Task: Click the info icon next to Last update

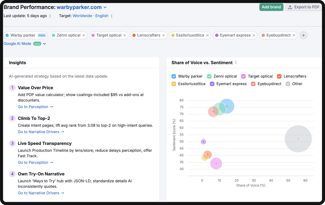Action: (x=50, y=16)
